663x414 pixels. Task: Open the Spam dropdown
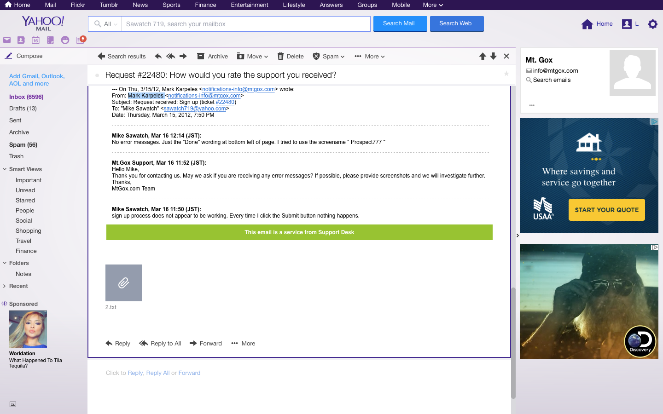click(328, 56)
